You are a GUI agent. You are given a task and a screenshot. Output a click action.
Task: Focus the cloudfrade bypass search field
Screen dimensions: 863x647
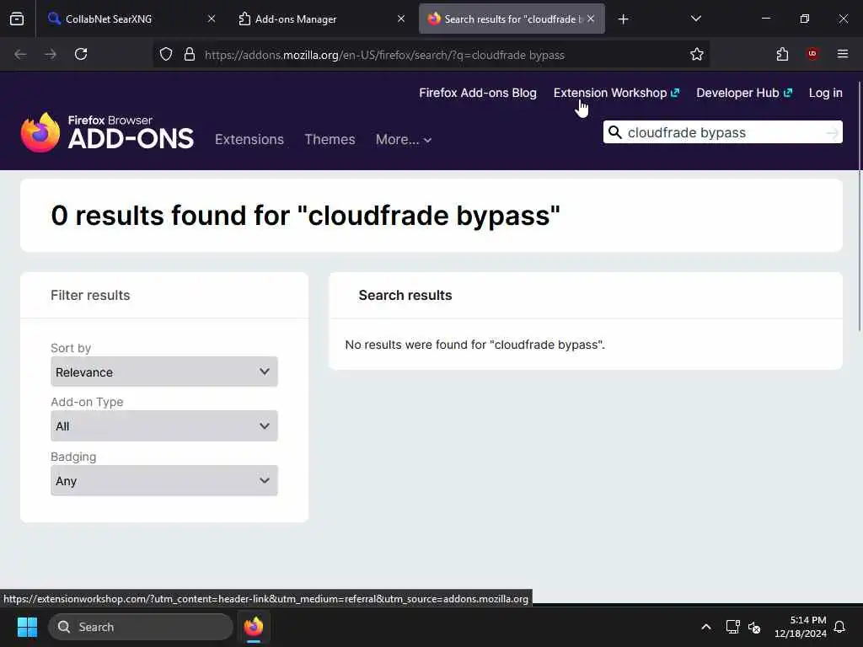click(724, 132)
